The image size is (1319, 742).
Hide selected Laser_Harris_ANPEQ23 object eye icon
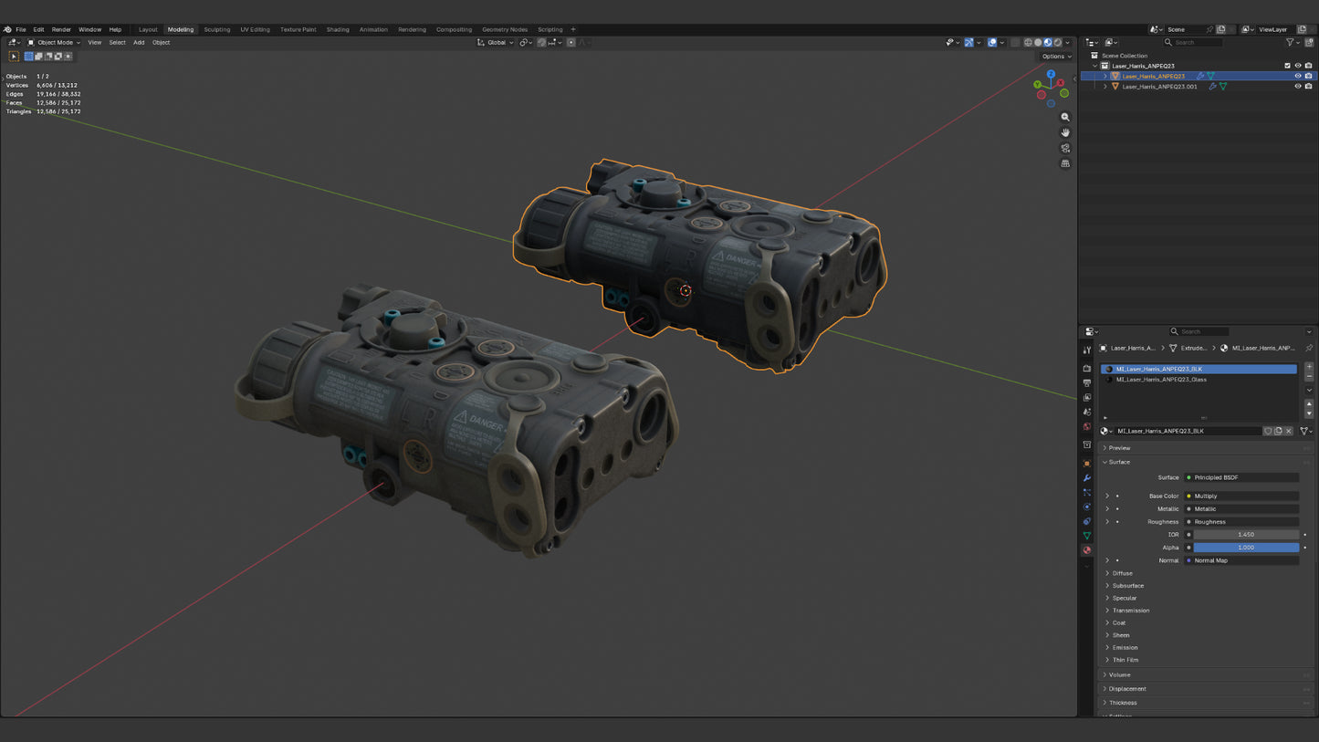[x=1297, y=76]
